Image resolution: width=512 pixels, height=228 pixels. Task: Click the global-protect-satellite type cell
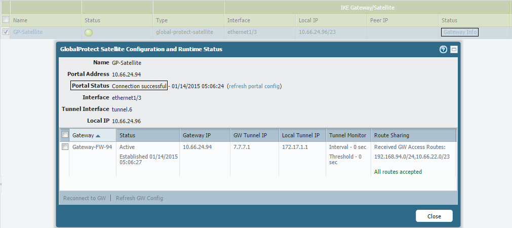pyautogui.click(x=184, y=32)
